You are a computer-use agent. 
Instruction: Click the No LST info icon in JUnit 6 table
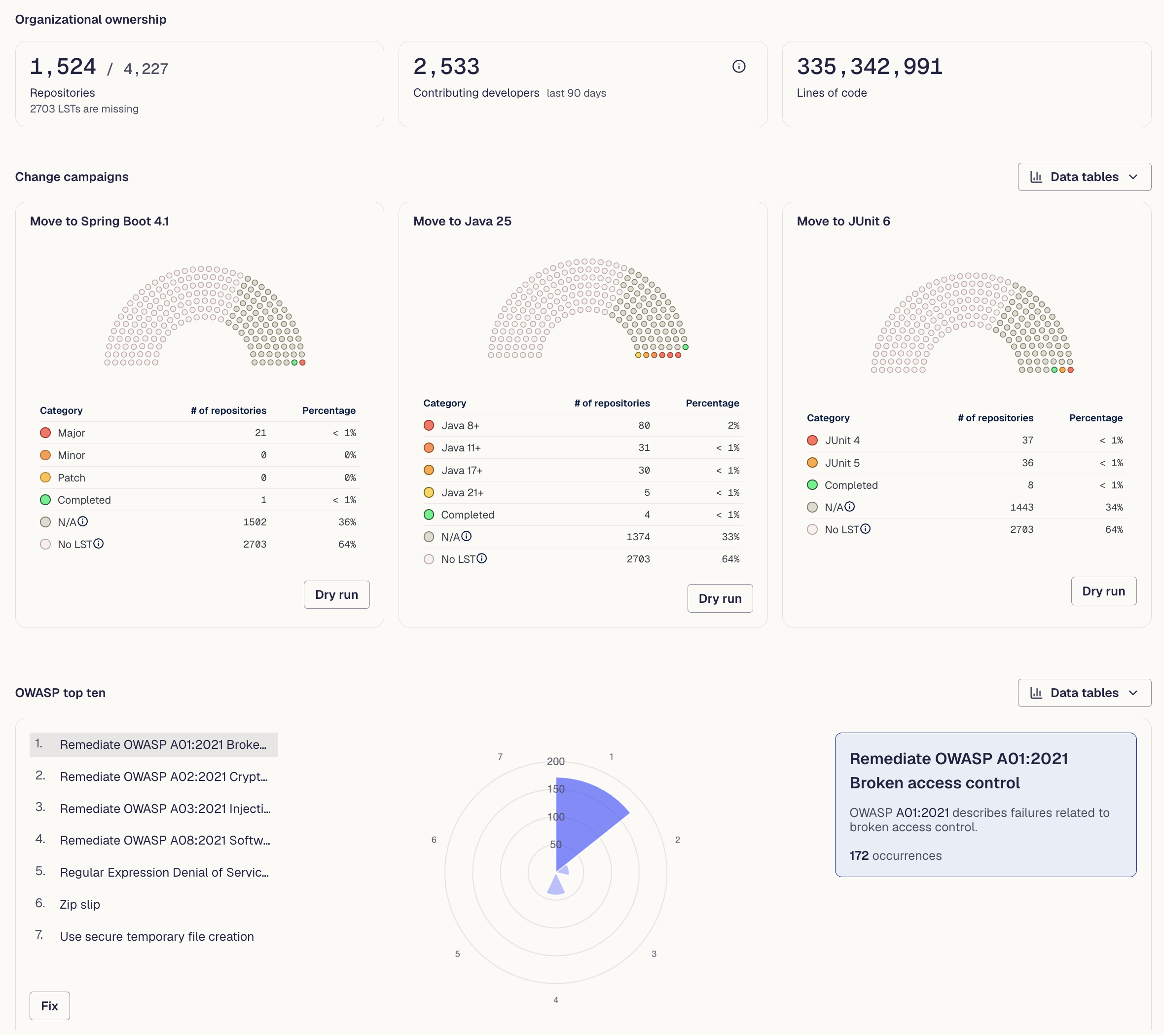tap(866, 529)
